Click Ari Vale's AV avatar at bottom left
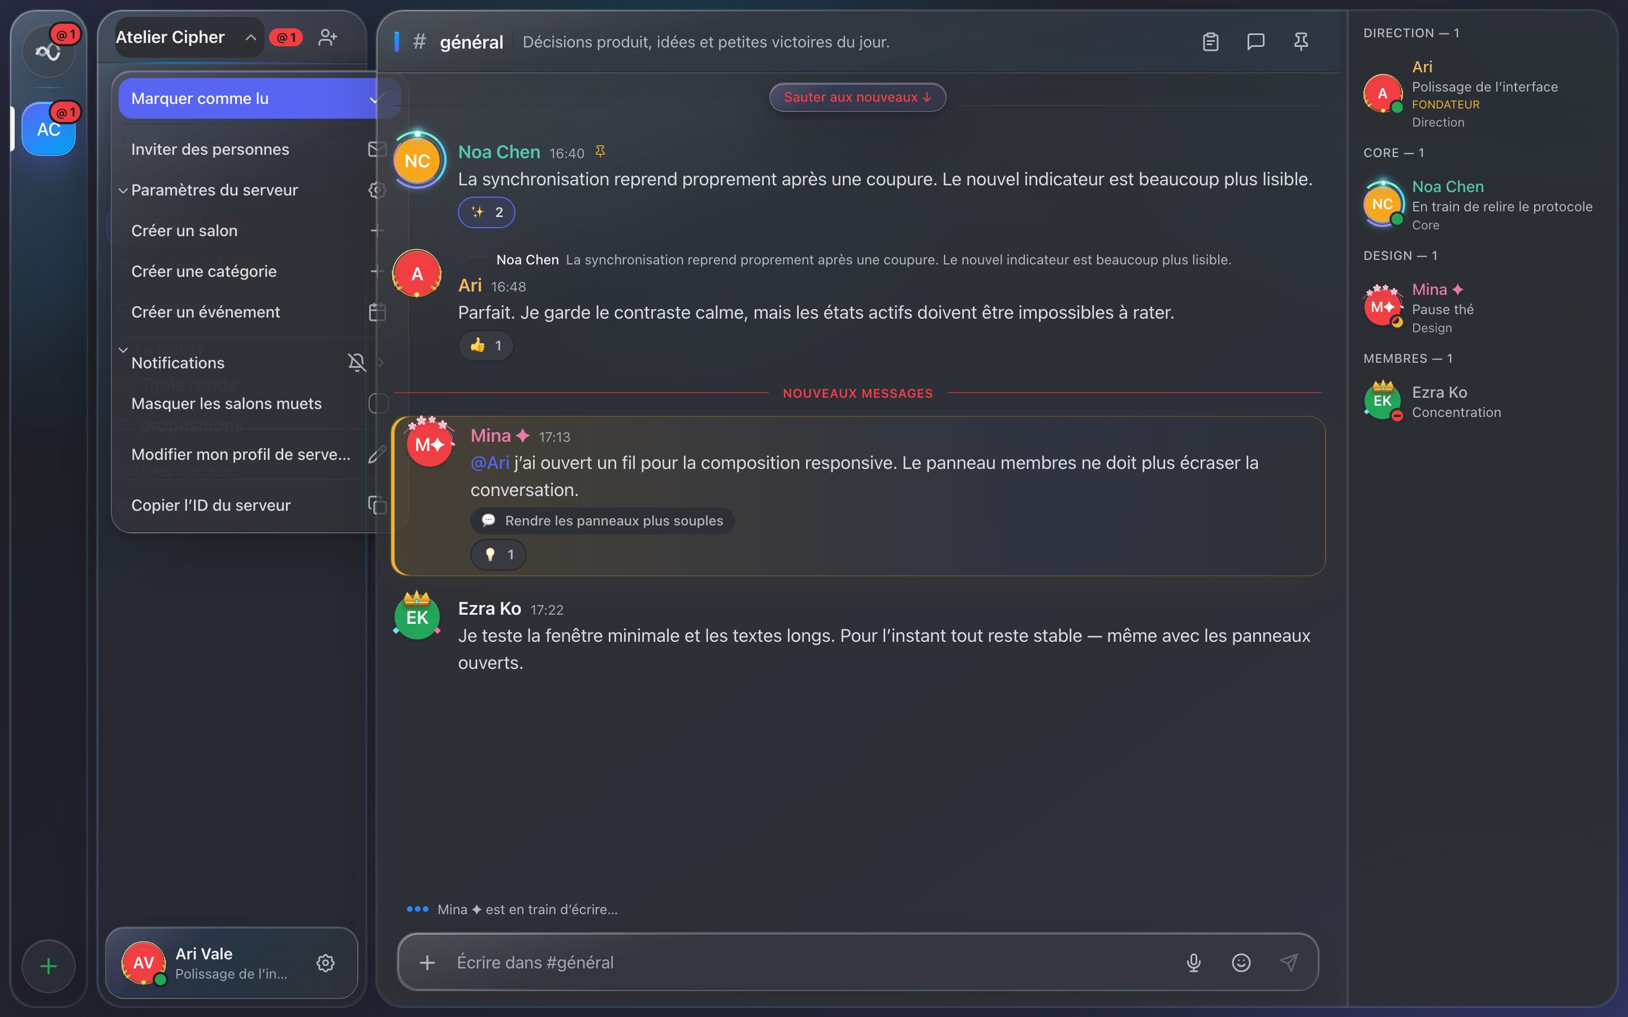1628x1017 pixels. tap(143, 963)
